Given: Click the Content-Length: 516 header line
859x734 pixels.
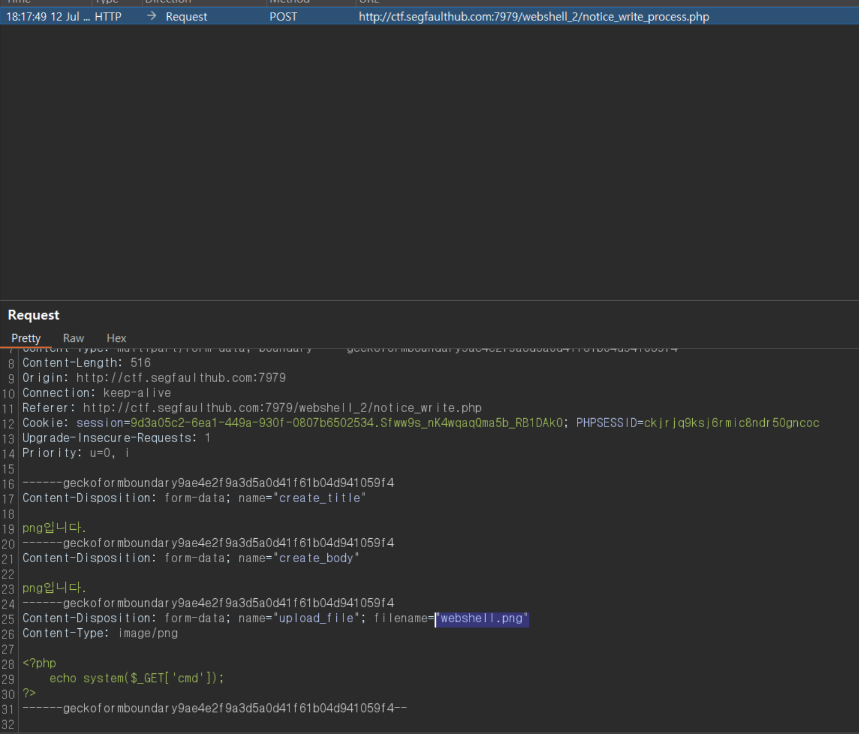Looking at the screenshot, I should coord(86,363).
